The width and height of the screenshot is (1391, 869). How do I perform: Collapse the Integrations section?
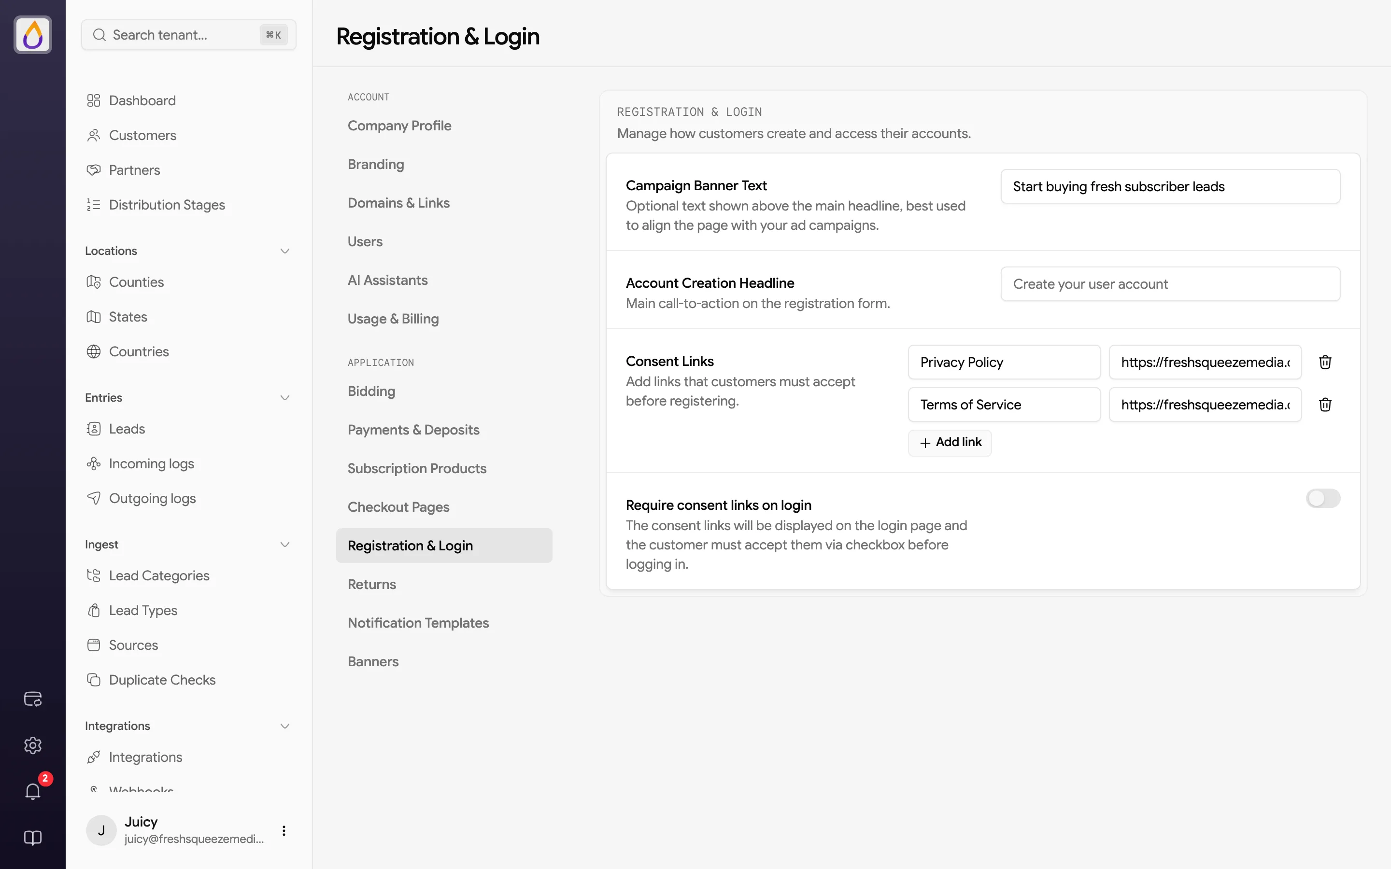click(x=284, y=726)
